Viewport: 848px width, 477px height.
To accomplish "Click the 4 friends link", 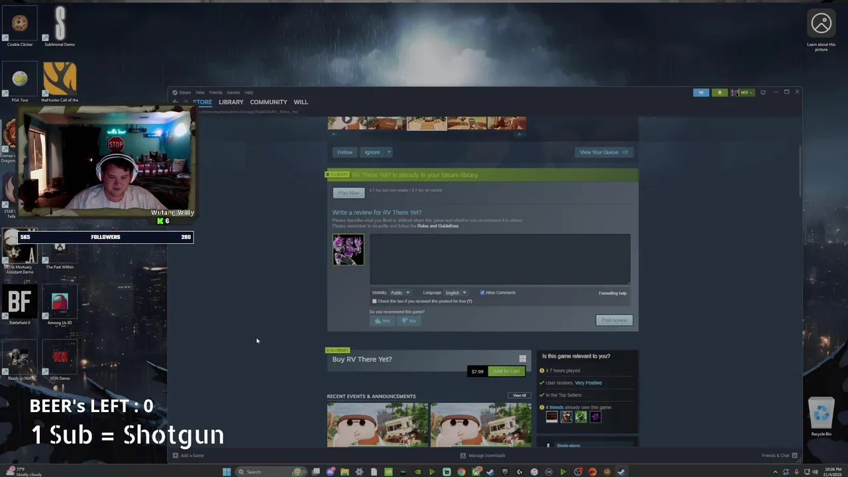I will (x=555, y=407).
